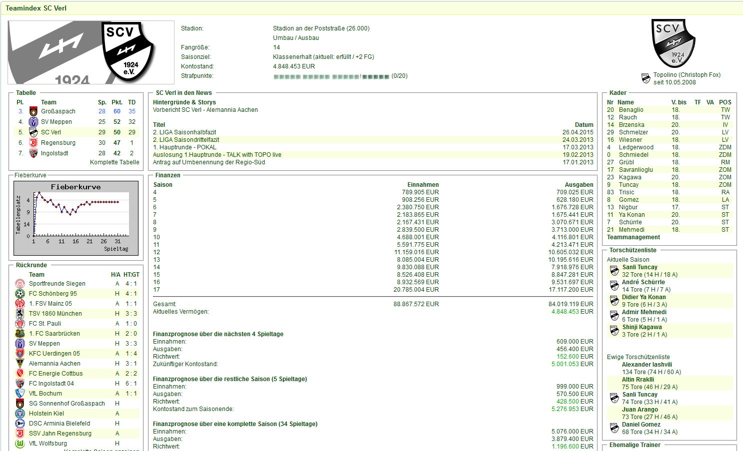Open the Komplette Tabelle link
This screenshot has height=451, width=743.
pyautogui.click(x=114, y=162)
